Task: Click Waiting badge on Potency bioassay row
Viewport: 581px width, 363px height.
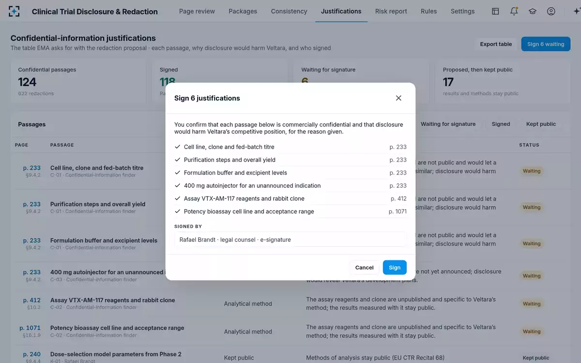Action: coord(531,332)
